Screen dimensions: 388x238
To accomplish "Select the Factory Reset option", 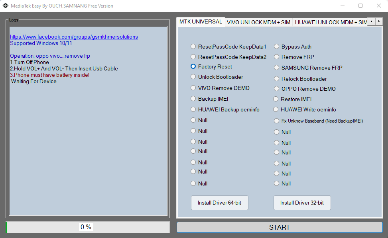I will pos(193,66).
